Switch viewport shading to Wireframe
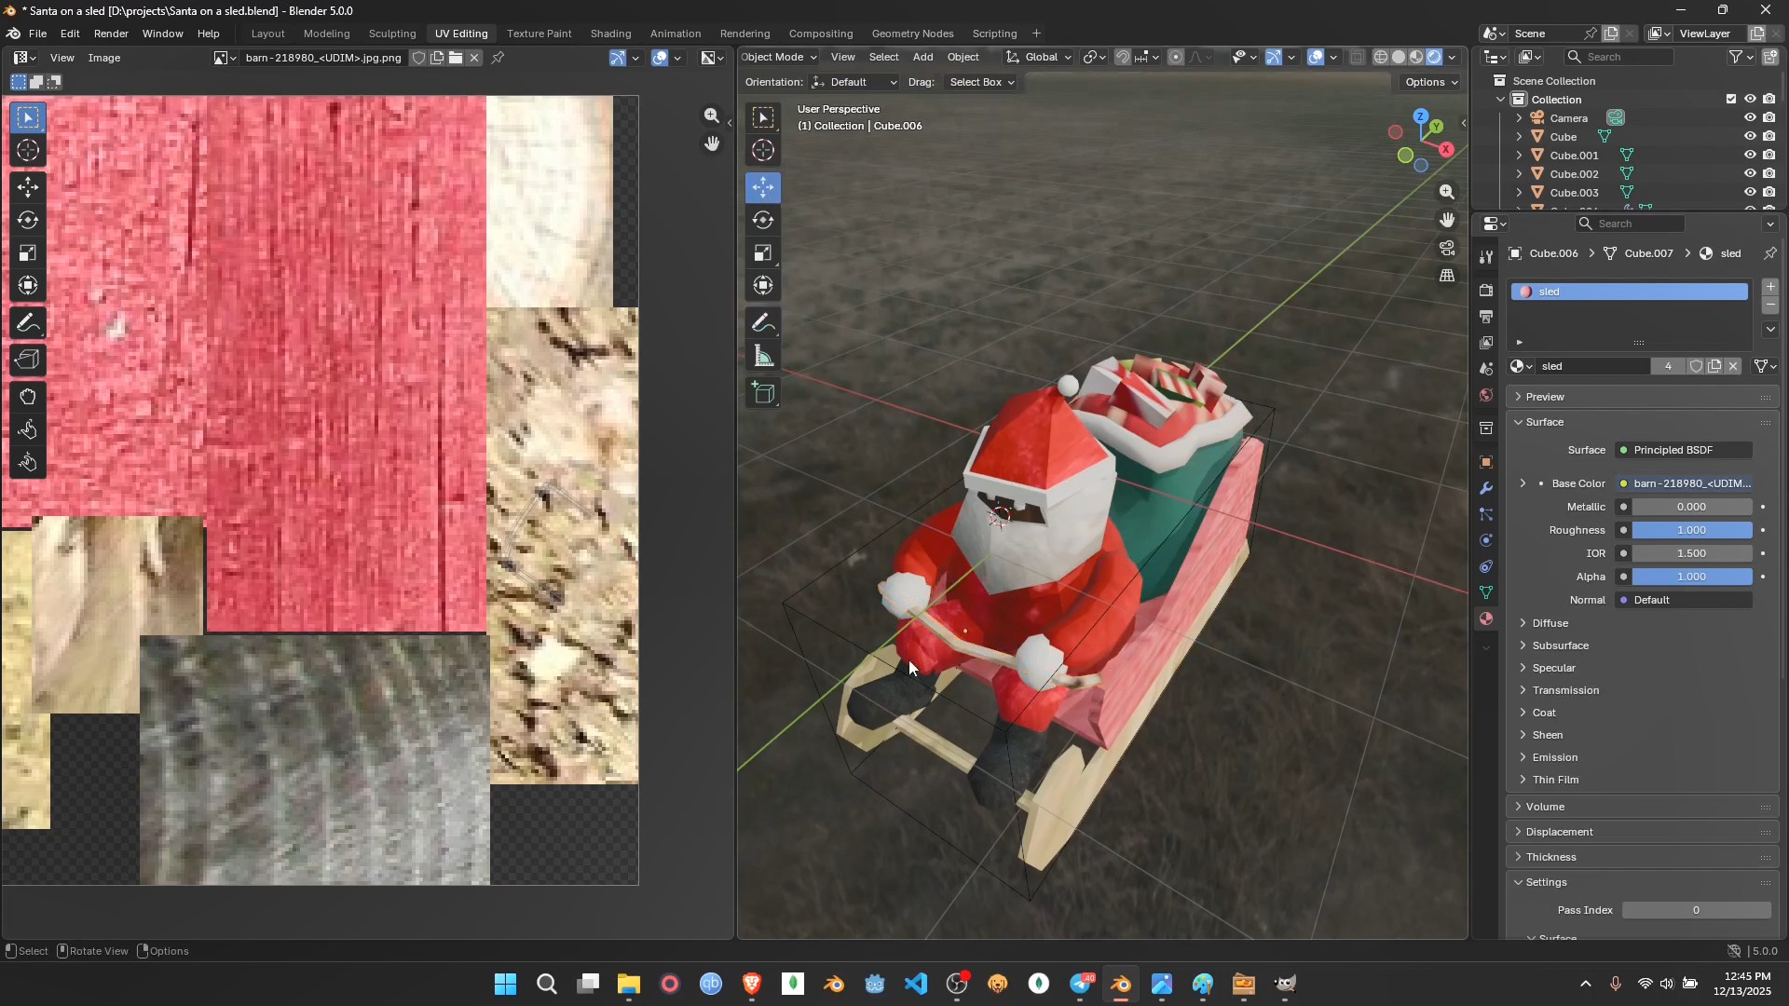This screenshot has width=1789, height=1006. click(x=1381, y=58)
